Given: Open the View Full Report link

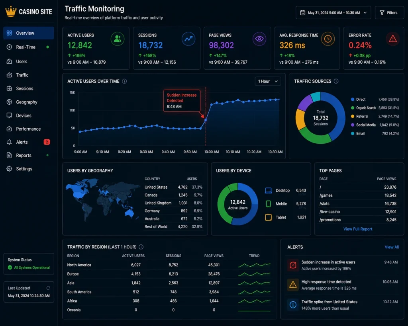Looking at the screenshot, I should pos(357,229).
